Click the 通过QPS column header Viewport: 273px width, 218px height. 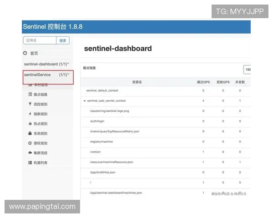tap(203, 82)
